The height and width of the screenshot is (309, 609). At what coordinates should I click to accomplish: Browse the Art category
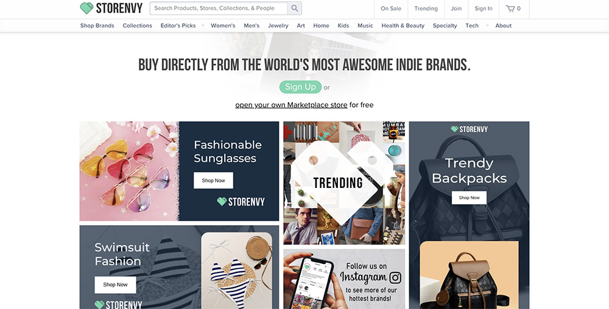[x=301, y=26]
